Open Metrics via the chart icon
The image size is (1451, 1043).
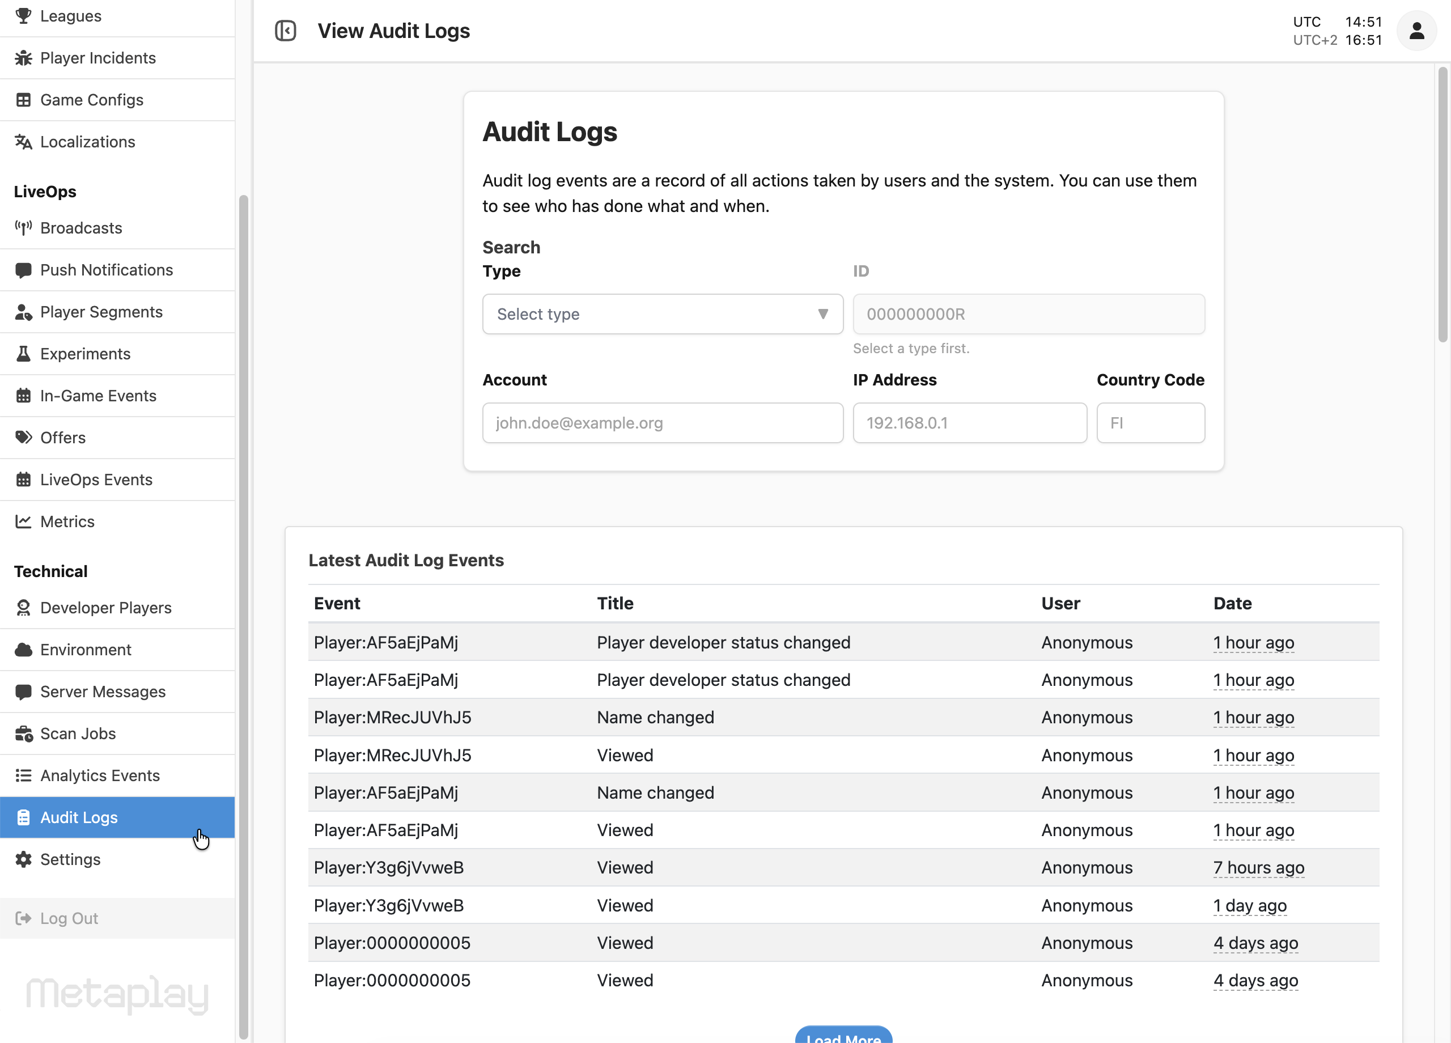tap(24, 521)
